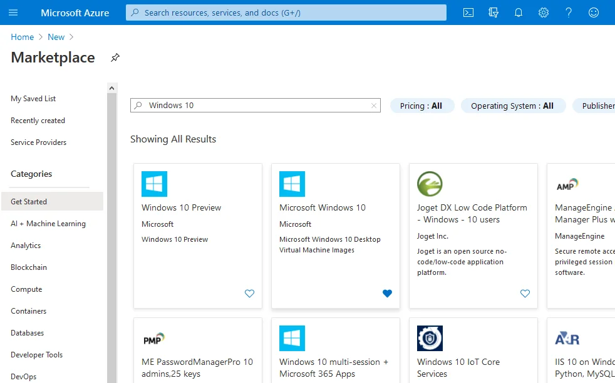
Task: Open Directory and subscription filter icon
Action: 494,12
